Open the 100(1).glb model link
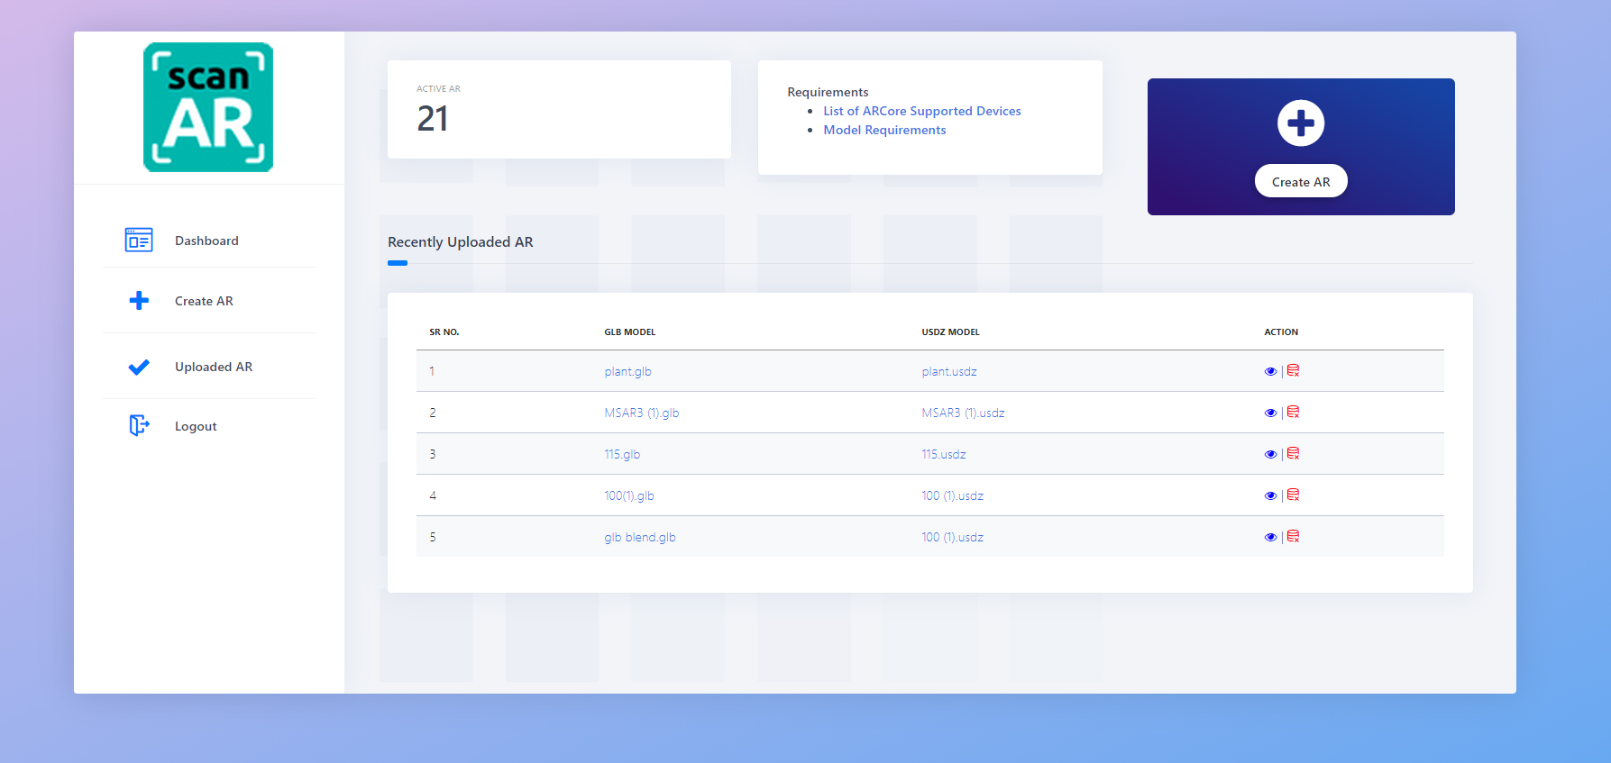Image resolution: width=1611 pixels, height=763 pixels. (629, 495)
